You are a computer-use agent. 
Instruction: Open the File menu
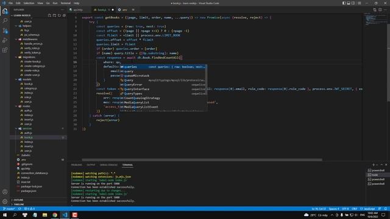(10, 3)
